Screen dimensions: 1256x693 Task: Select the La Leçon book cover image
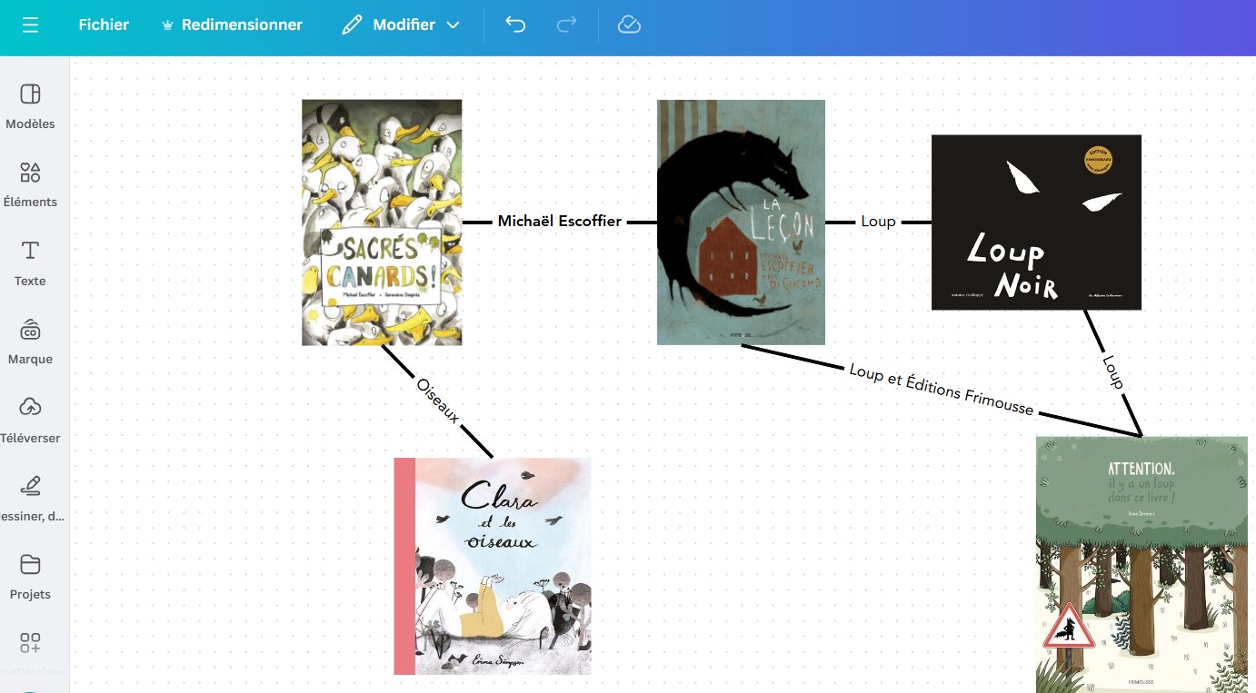741,223
